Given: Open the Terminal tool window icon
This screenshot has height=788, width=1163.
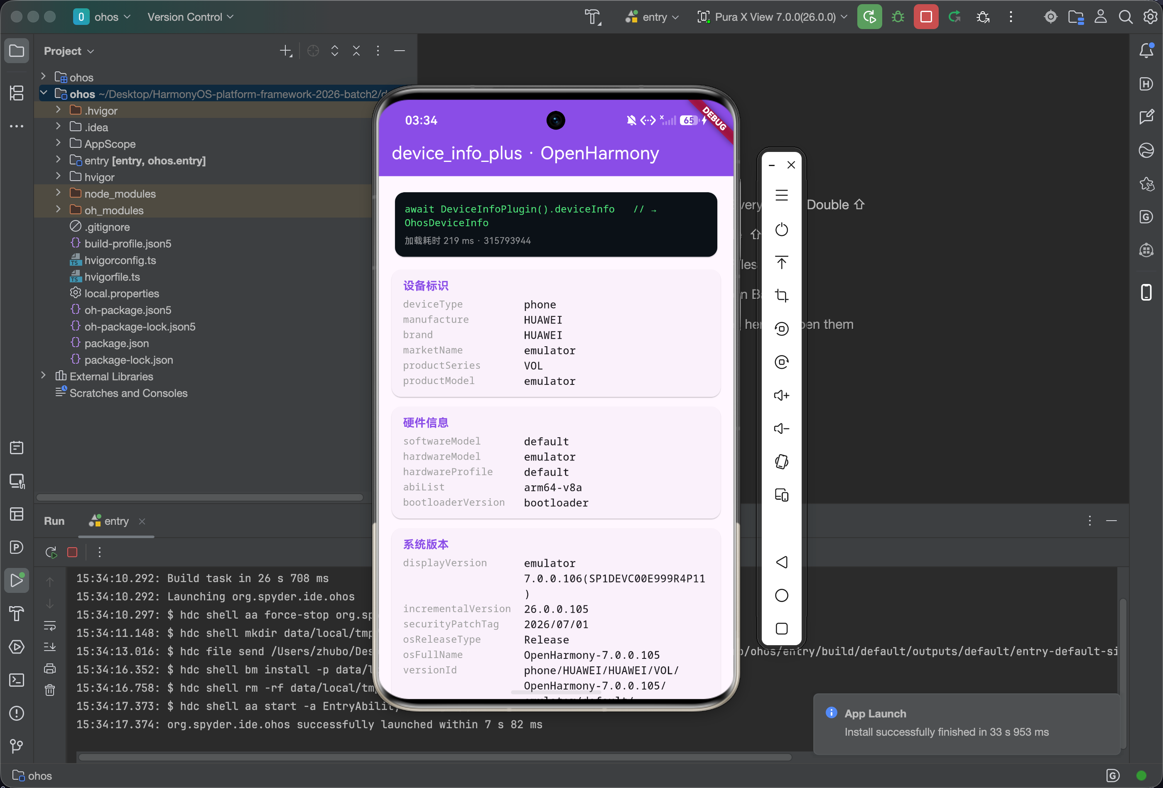Looking at the screenshot, I should point(17,680).
